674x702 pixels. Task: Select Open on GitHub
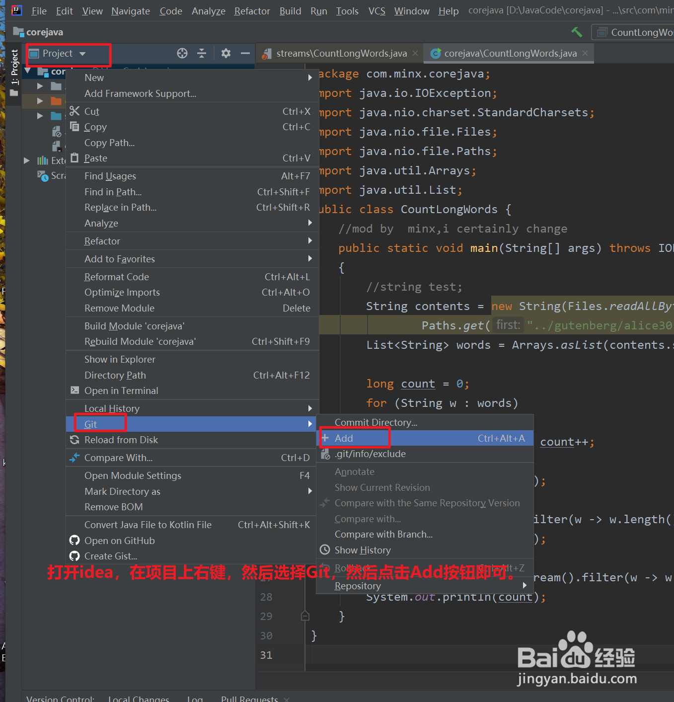(x=192, y=541)
